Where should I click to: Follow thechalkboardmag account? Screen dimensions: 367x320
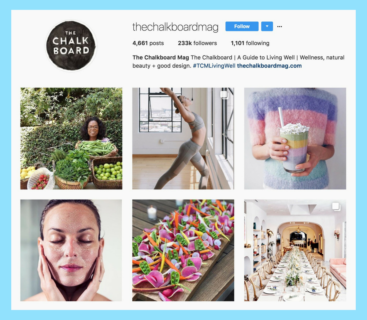[242, 26]
